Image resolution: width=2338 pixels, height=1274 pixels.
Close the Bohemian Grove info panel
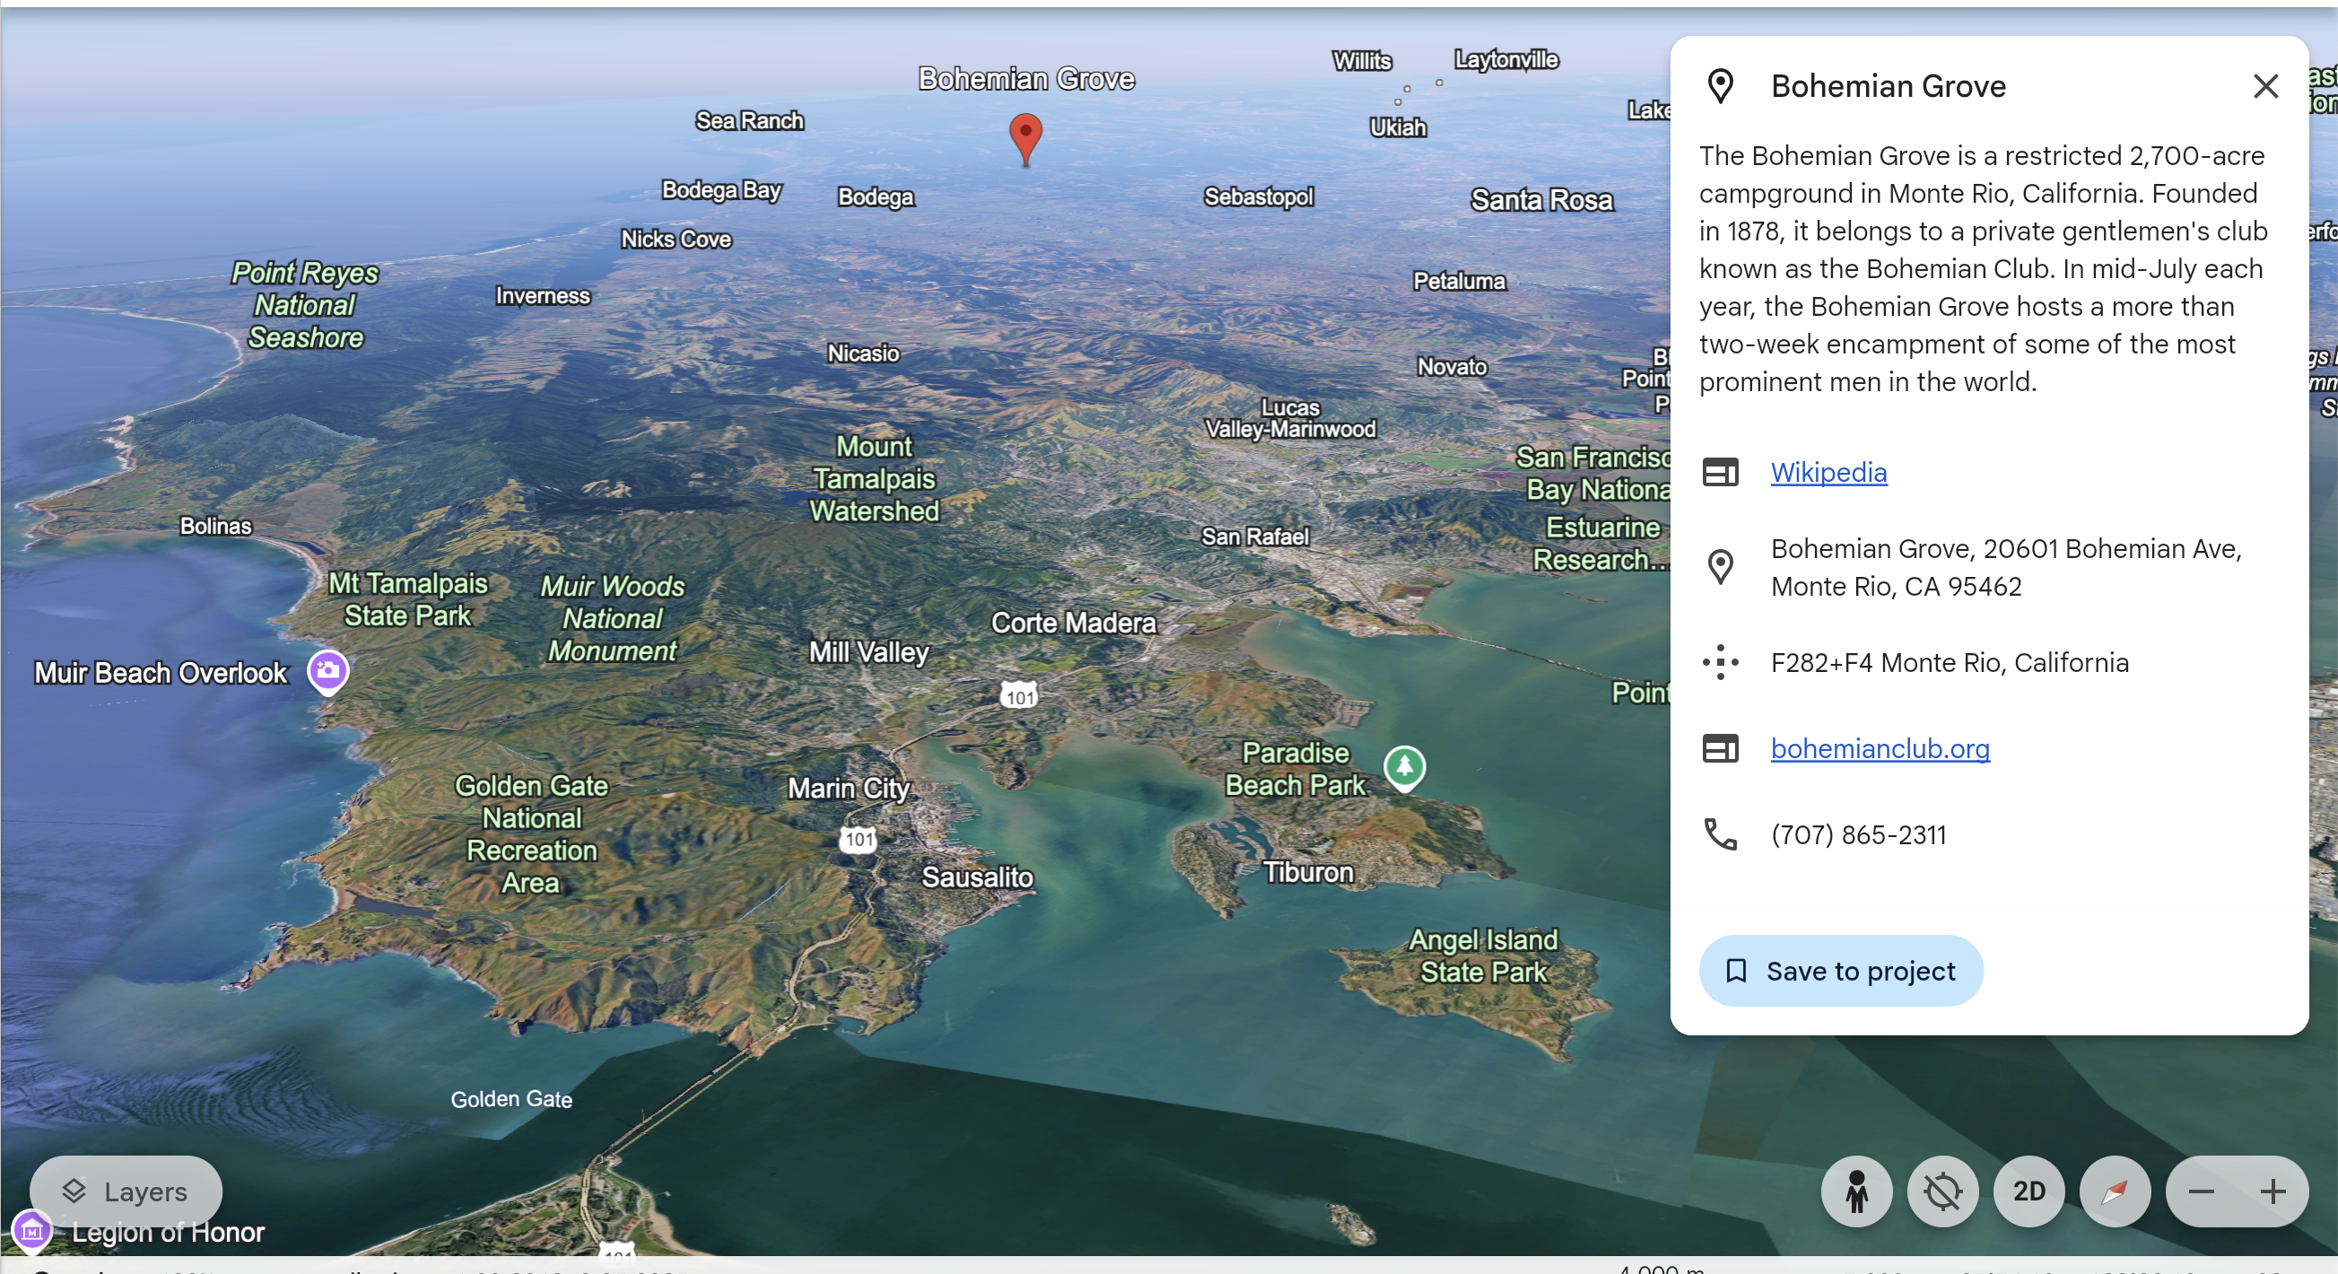pos(2265,86)
